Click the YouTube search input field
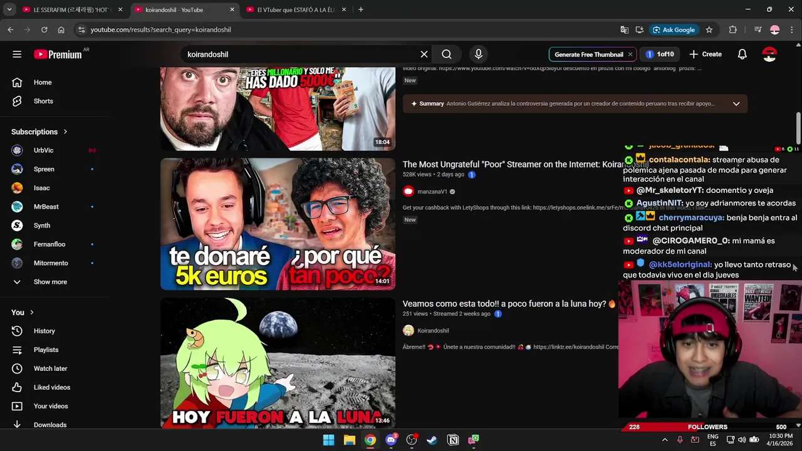 pos(301,54)
